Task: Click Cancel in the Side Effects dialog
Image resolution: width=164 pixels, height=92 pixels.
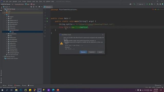Action: (100, 52)
